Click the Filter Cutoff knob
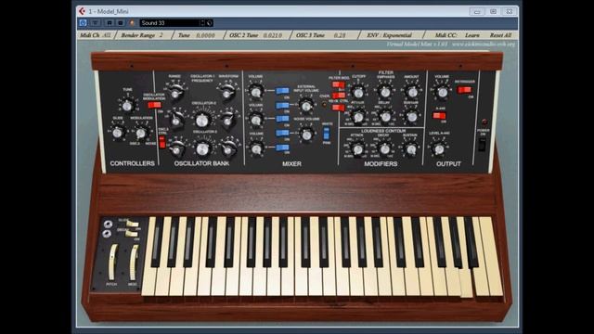 pyautogui.click(x=358, y=92)
